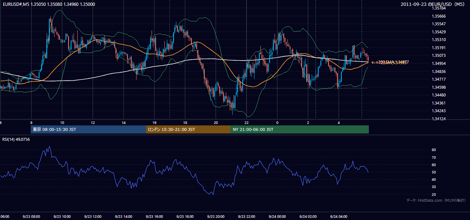Click the Tokyo 08:00-15:30 JST session bar

pyautogui.click(x=88, y=129)
